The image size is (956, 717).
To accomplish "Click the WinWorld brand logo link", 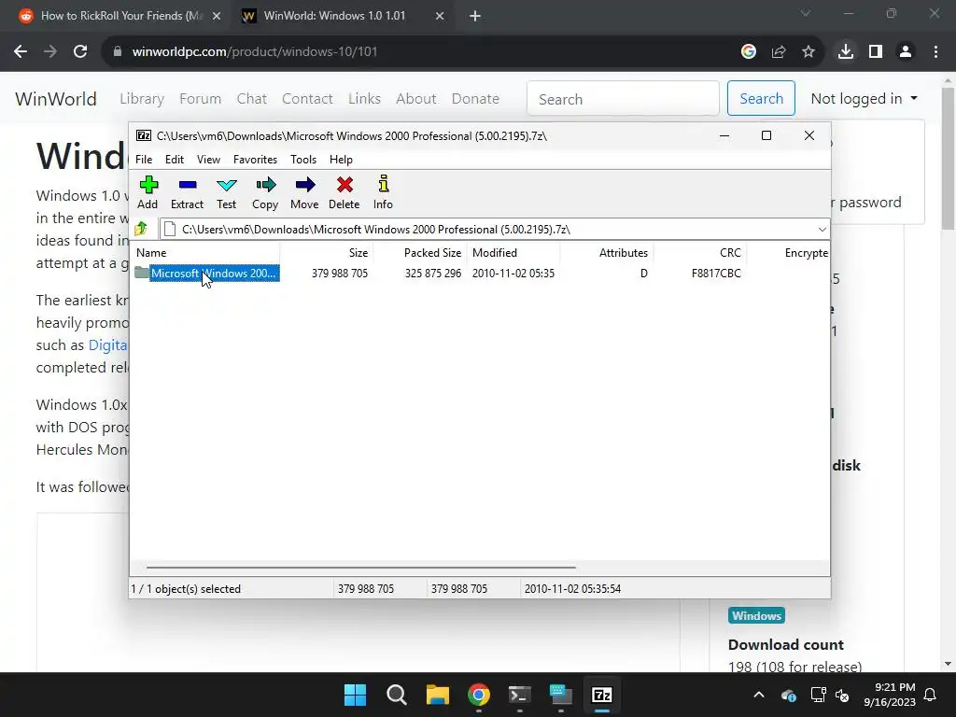I will (x=56, y=99).
